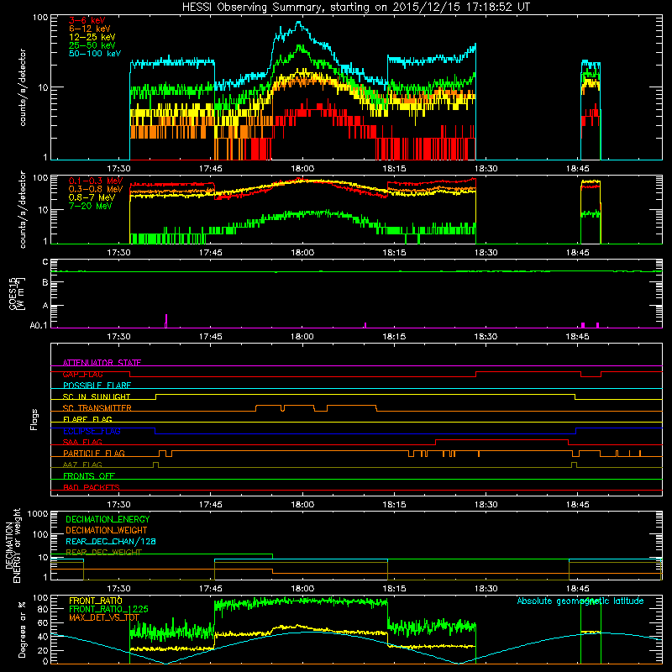The width and height of the screenshot is (672, 672).
Task: Click the 18:15 tick label under the decimation panel
Action: [394, 589]
